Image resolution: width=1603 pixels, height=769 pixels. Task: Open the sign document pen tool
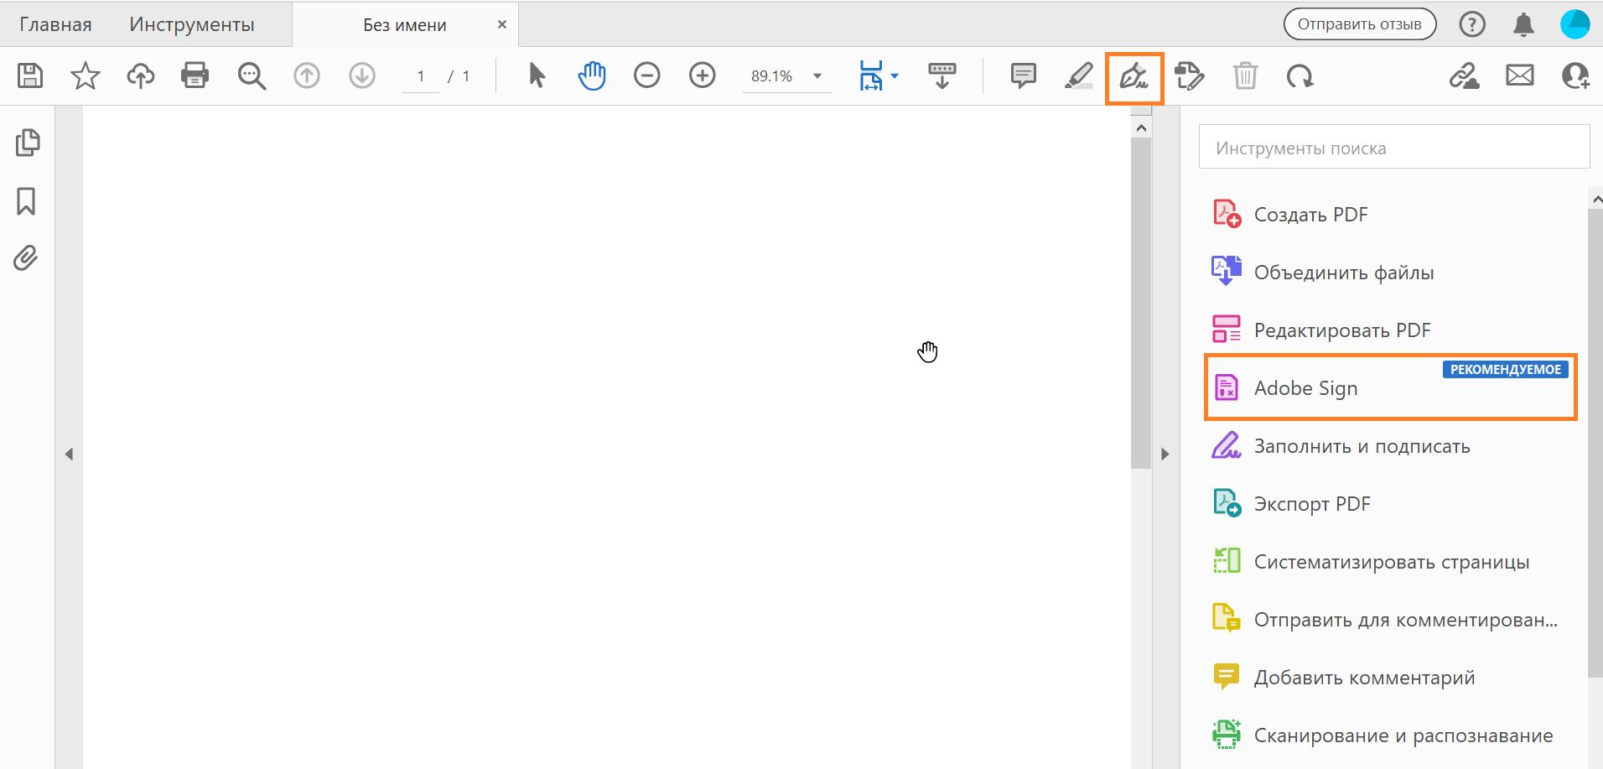[x=1134, y=77]
